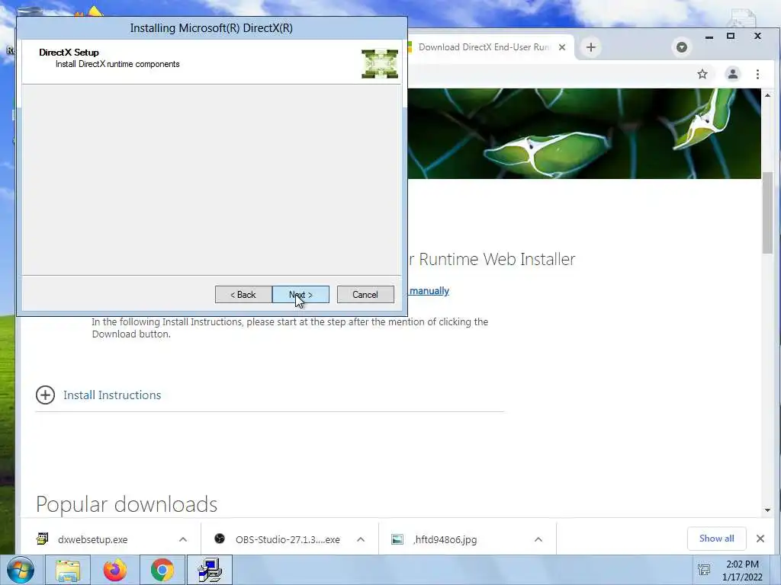Expand options for OBS-Studio download

(361, 540)
